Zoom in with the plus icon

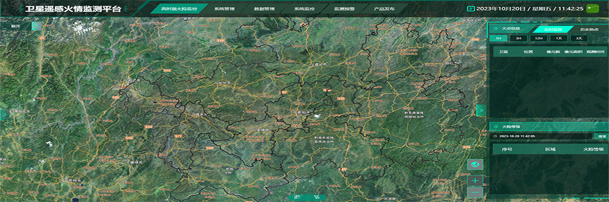475,180
